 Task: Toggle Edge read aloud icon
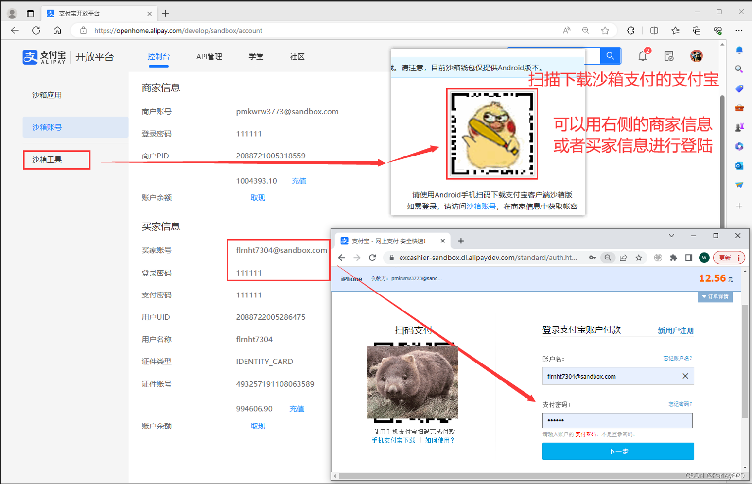566,30
